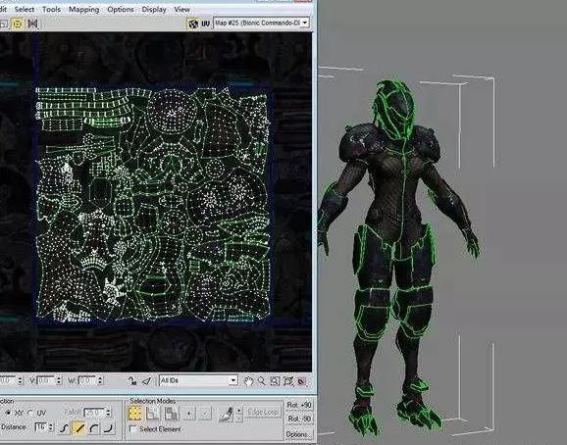Toggle the checker cube Show Map icon
The height and width of the screenshot is (445, 567).
coord(193,24)
